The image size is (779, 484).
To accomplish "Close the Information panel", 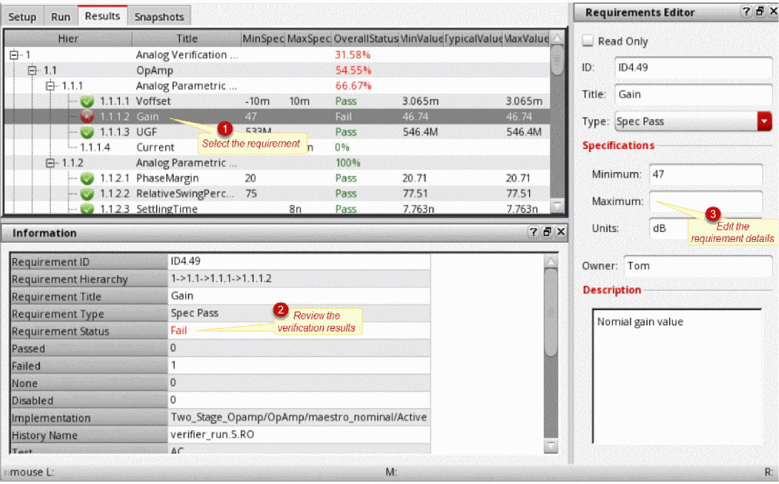I will tap(561, 232).
